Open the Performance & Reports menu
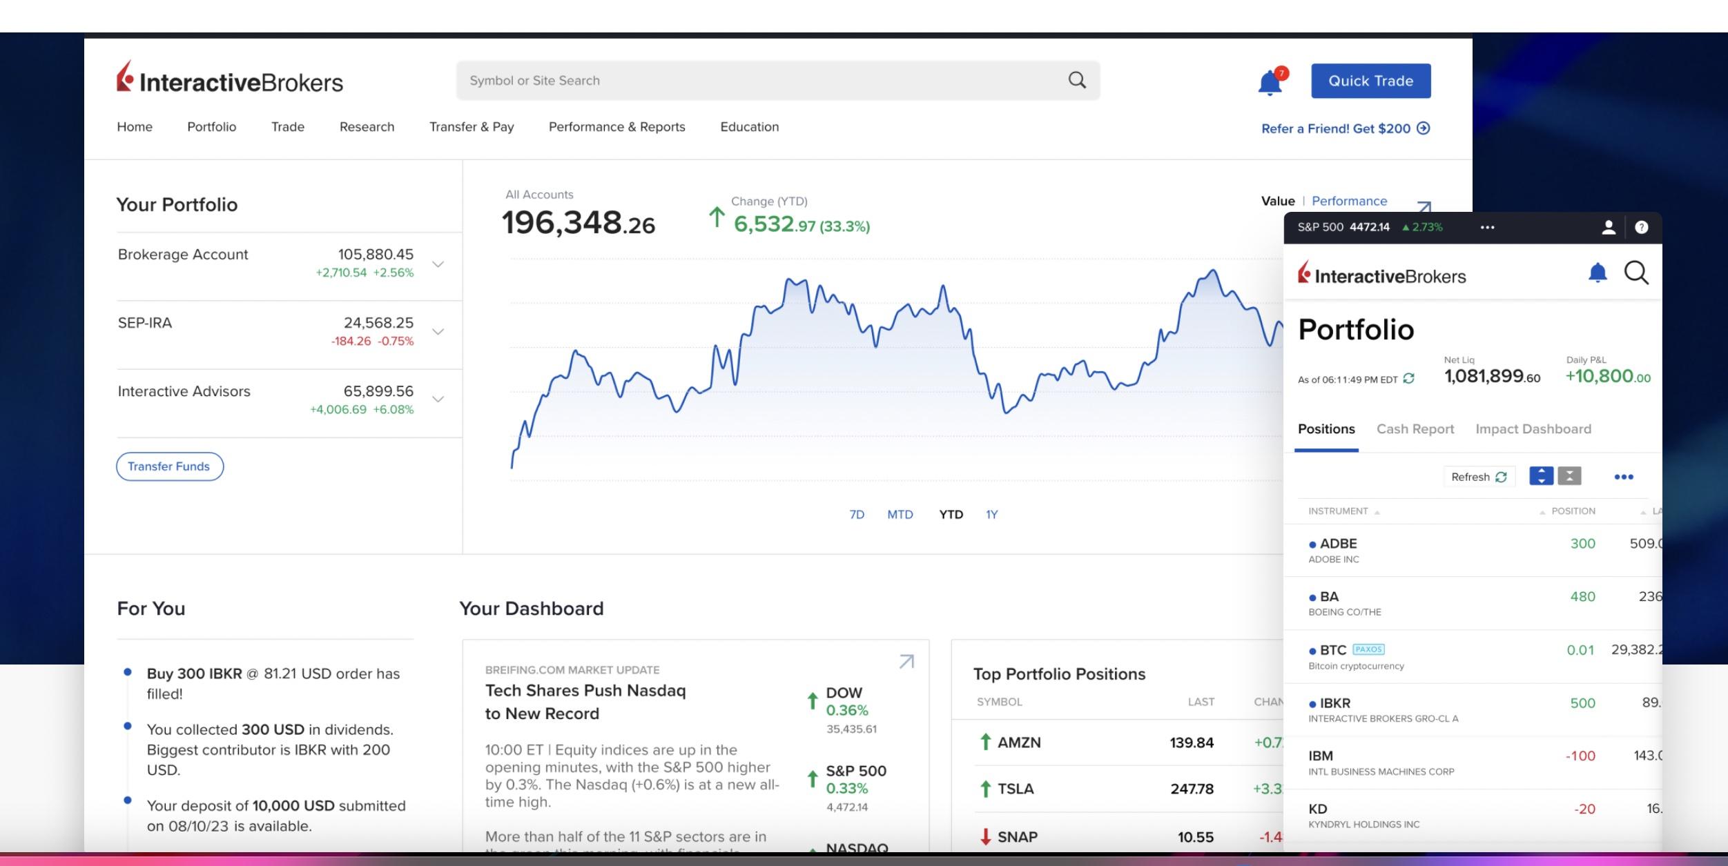 point(617,127)
